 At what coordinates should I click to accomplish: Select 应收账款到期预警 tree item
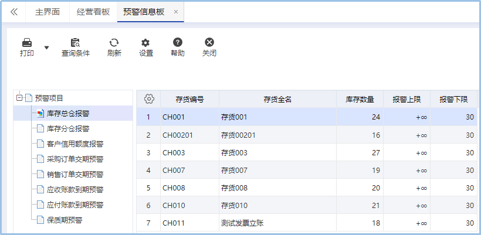[75, 190]
